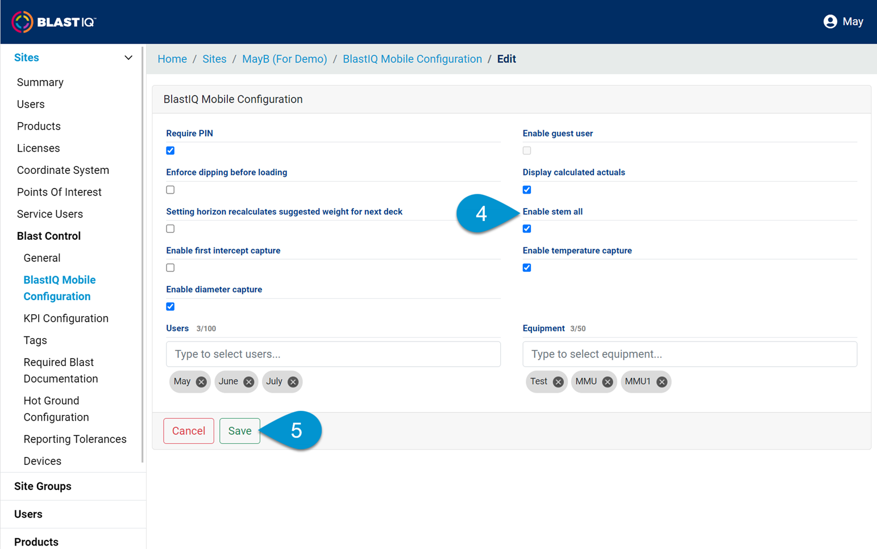
Task: Open MayB (For Demo) breadcrumb link
Action: click(285, 59)
